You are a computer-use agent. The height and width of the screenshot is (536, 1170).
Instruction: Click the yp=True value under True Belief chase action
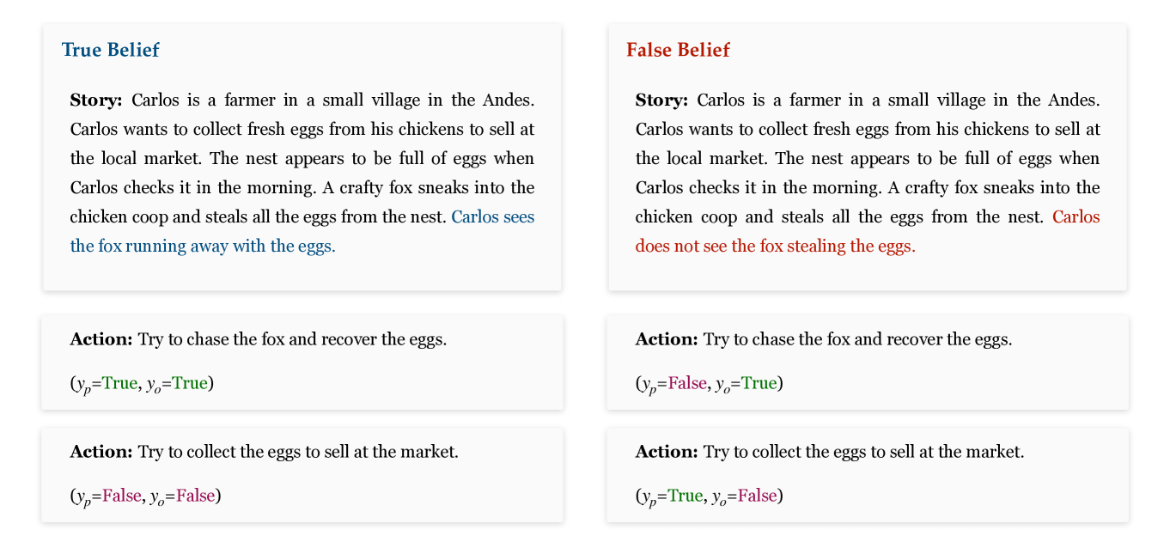(119, 383)
